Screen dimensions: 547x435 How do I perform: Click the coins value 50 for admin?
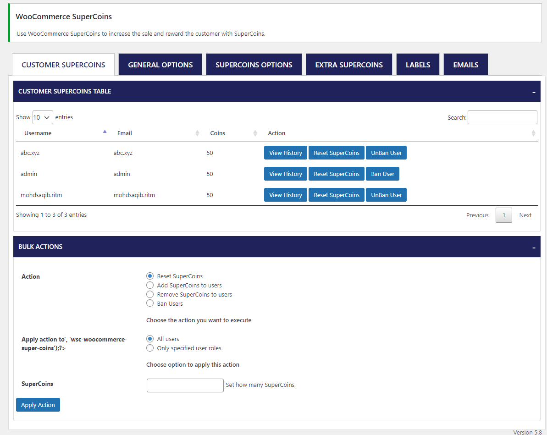click(x=210, y=174)
